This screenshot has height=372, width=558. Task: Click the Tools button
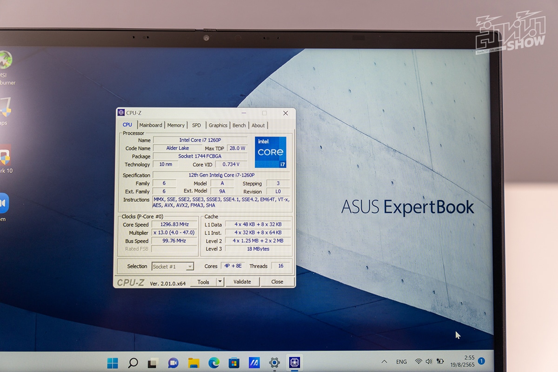click(203, 282)
